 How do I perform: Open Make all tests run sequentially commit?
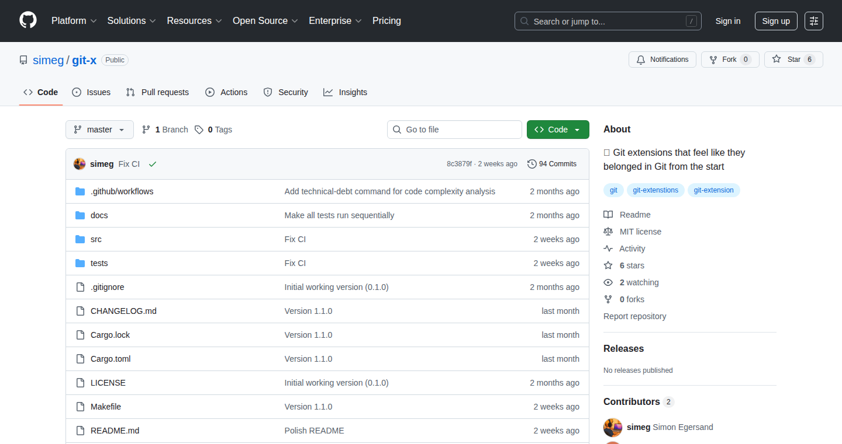click(x=339, y=215)
